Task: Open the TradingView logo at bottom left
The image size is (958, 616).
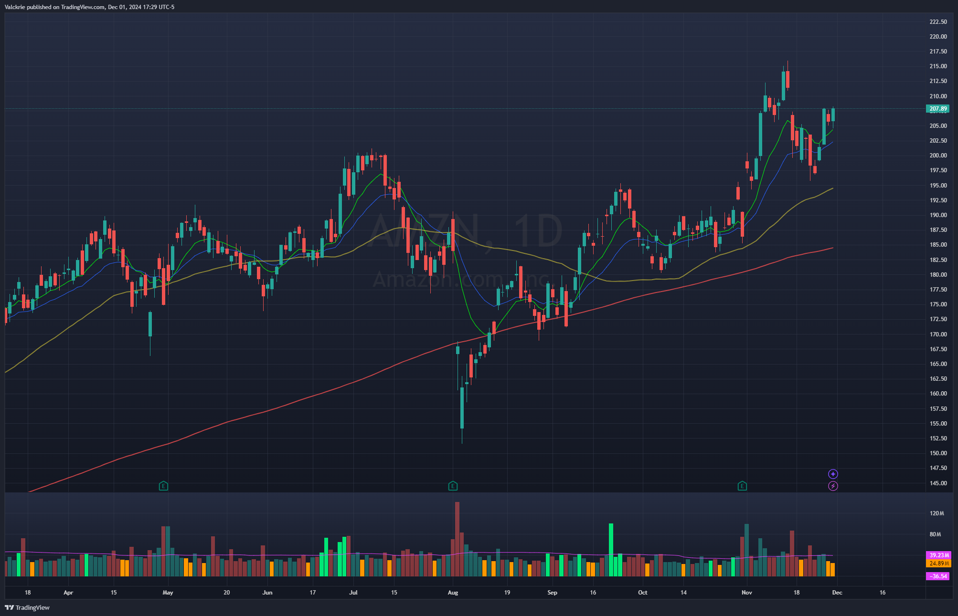Action: (27, 607)
